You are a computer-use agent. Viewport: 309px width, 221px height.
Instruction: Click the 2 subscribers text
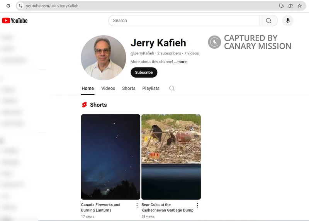(x=169, y=53)
